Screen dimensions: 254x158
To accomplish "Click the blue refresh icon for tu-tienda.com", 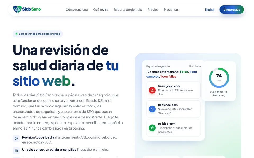I will (x=152, y=109).
